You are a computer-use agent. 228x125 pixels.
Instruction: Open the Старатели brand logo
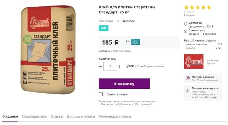pos(194,61)
